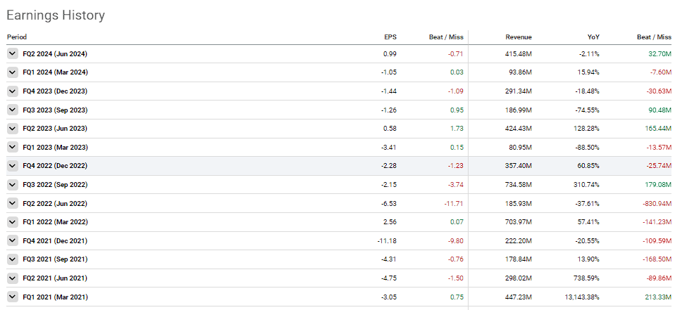675x310 pixels.
Task: Open FQ3 2023 (Sep 2023) details chevron
Action: coord(12,110)
